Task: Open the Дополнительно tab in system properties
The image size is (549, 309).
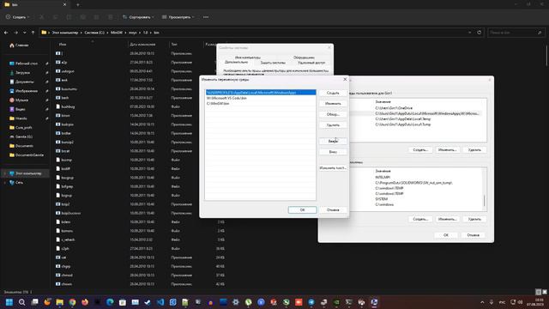Action: click(x=237, y=62)
